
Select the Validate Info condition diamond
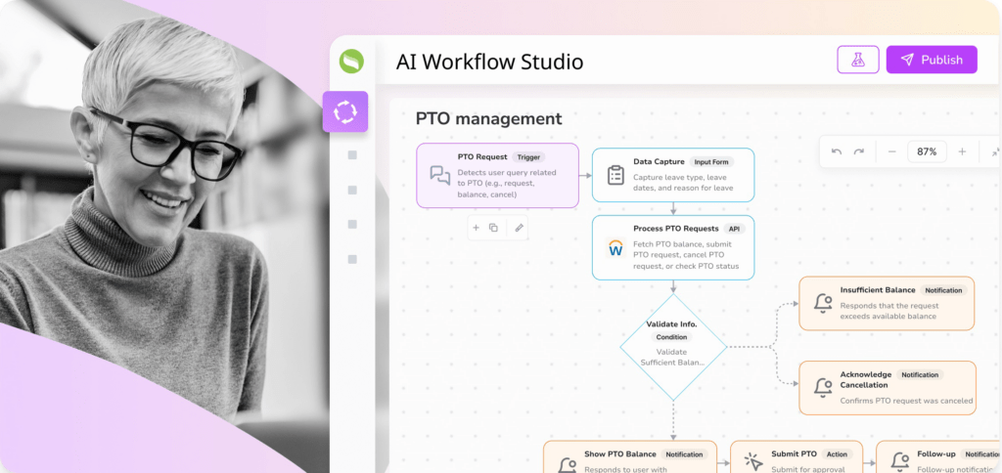(x=673, y=347)
